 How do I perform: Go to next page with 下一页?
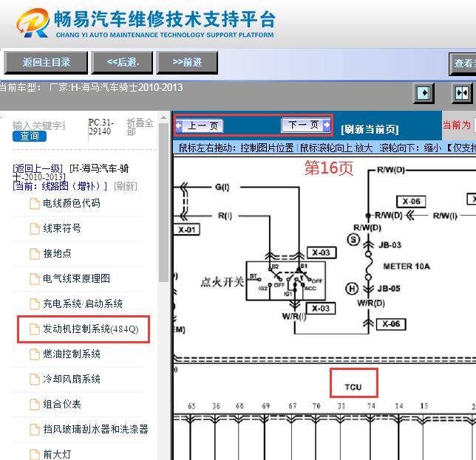click(306, 125)
